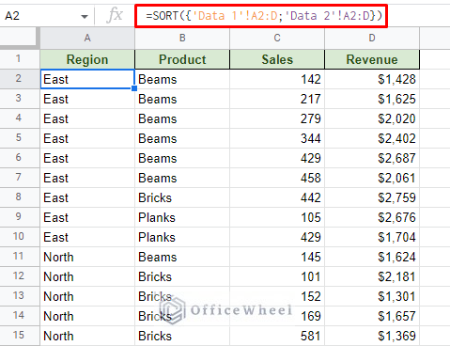Click the Revenue cell $2,181

coord(372,276)
